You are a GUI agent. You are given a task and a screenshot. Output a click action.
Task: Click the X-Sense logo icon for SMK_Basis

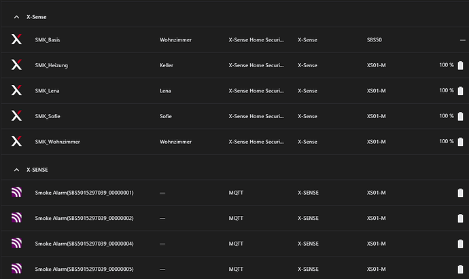click(16, 39)
